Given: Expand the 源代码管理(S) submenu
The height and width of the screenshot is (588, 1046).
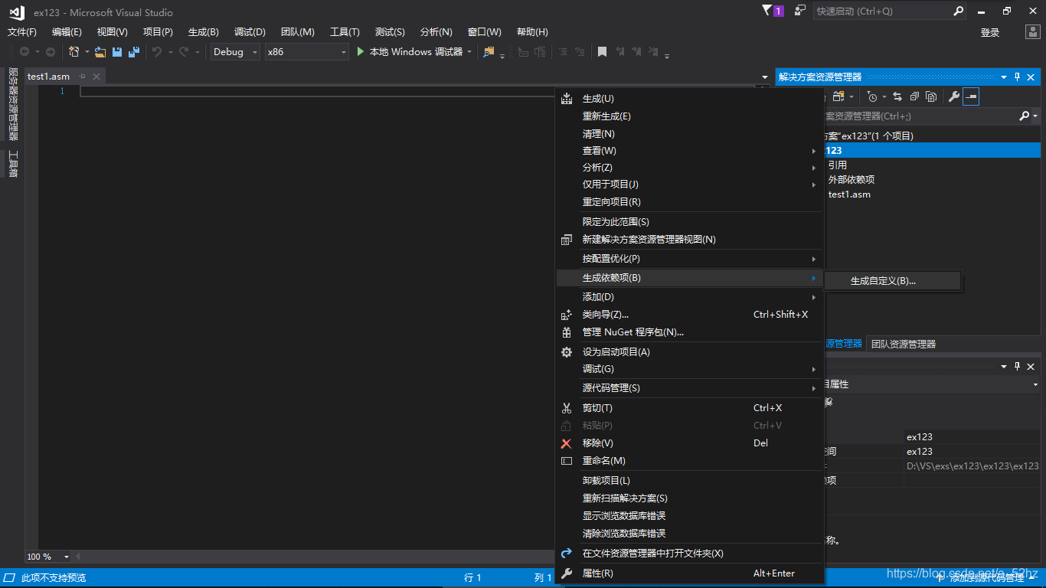Looking at the screenshot, I should 689,388.
